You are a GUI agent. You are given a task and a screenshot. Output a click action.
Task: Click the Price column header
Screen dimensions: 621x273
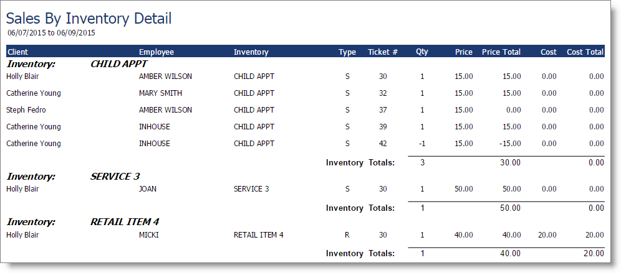coord(464,52)
